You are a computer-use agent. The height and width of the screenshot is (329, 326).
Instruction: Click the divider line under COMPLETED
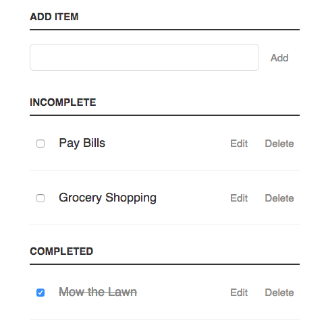[165, 264]
